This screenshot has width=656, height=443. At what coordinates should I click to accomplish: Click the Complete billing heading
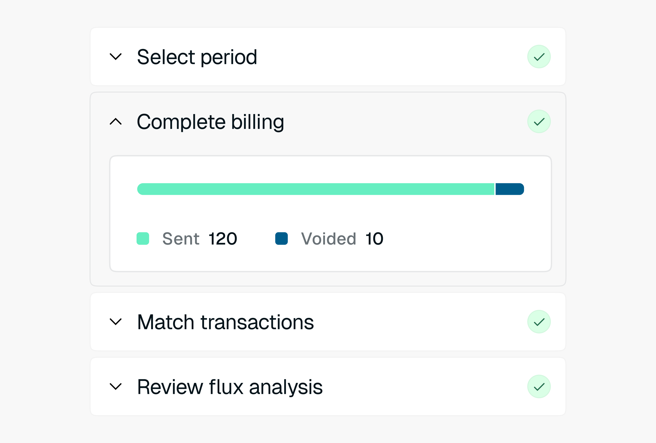(210, 122)
